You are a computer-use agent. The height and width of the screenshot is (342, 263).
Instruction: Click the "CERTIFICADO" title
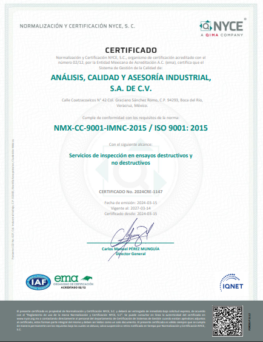(x=131, y=50)
